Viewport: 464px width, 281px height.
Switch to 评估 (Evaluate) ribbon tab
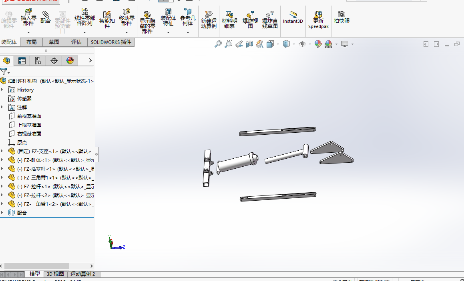tap(76, 42)
